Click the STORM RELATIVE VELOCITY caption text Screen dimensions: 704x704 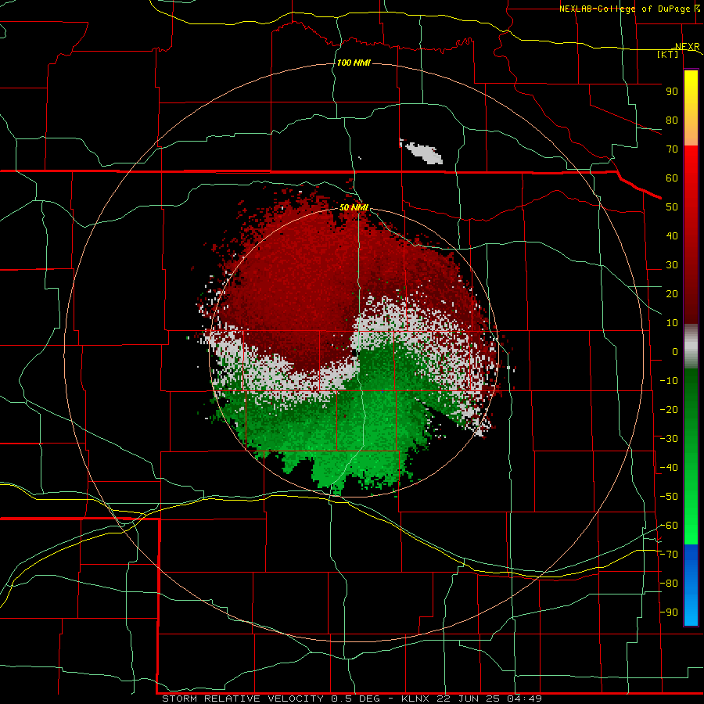[242, 699]
